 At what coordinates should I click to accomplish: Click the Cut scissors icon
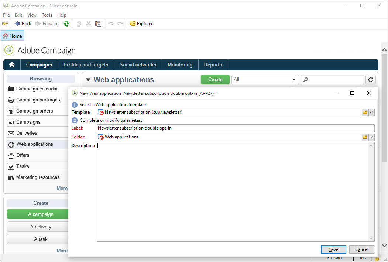(89, 24)
